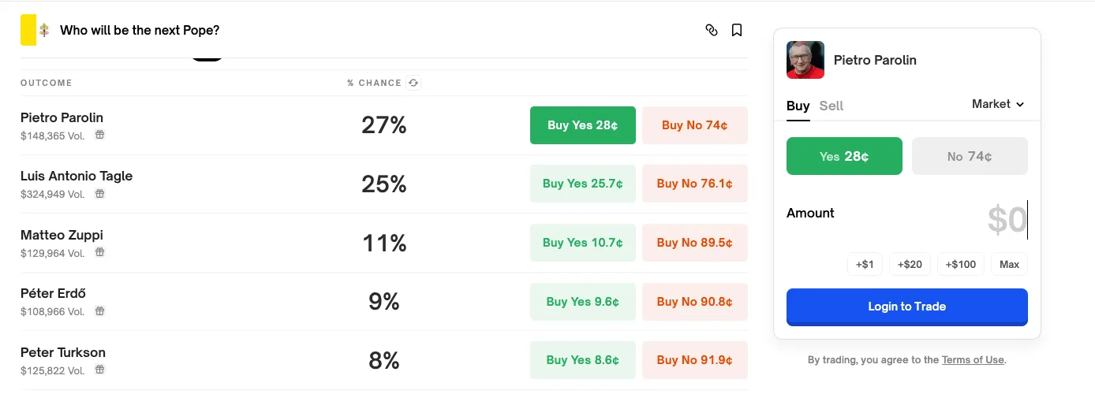
Task: Click the gift icon under Matteo Zuppi
Action: (x=100, y=252)
